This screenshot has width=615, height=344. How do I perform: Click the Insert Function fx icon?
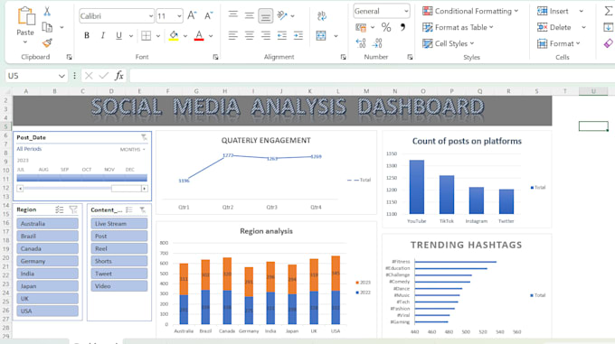coord(118,76)
